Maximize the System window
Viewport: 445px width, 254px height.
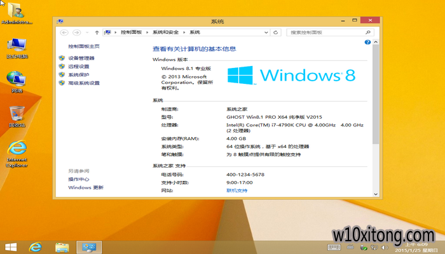point(355,20)
